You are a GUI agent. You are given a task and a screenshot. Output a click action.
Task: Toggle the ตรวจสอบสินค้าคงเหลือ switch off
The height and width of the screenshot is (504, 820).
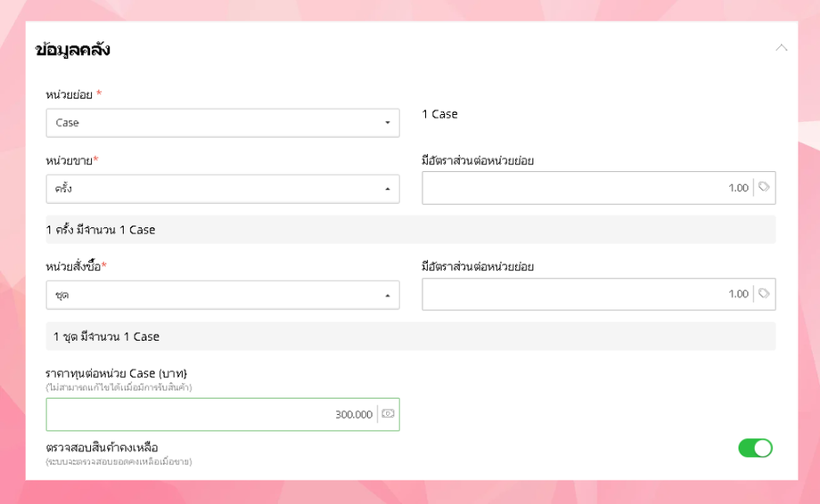click(755, 448)
